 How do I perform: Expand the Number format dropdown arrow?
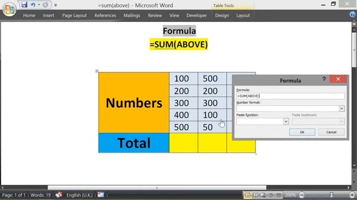[x=341, y=108]
